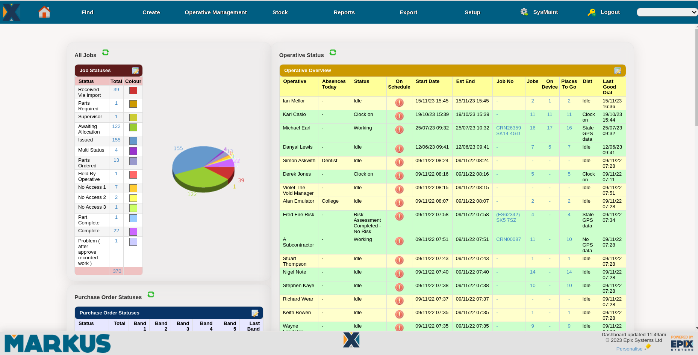Click the Personalise link in the footer
The image size is (698, 355).
point(630,349)
